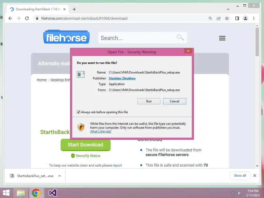Reload the FileHorse page
Screen dimensions: 264x198
[x=27, y=18]
